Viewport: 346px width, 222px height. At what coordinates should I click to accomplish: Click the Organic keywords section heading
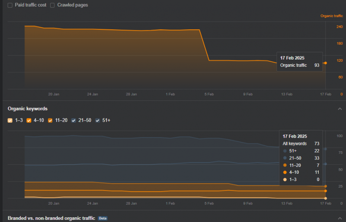click(x=28, y=109)
